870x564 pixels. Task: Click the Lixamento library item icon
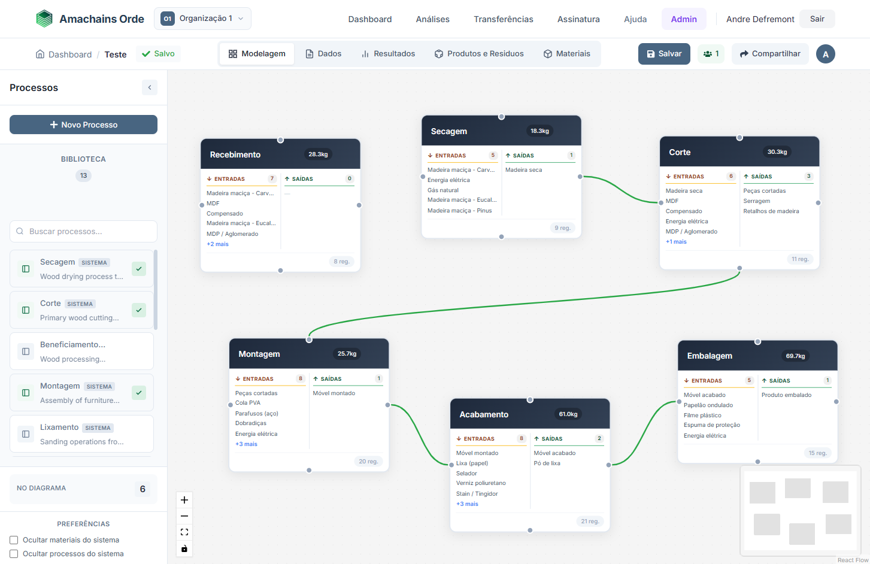click(26, 434)
